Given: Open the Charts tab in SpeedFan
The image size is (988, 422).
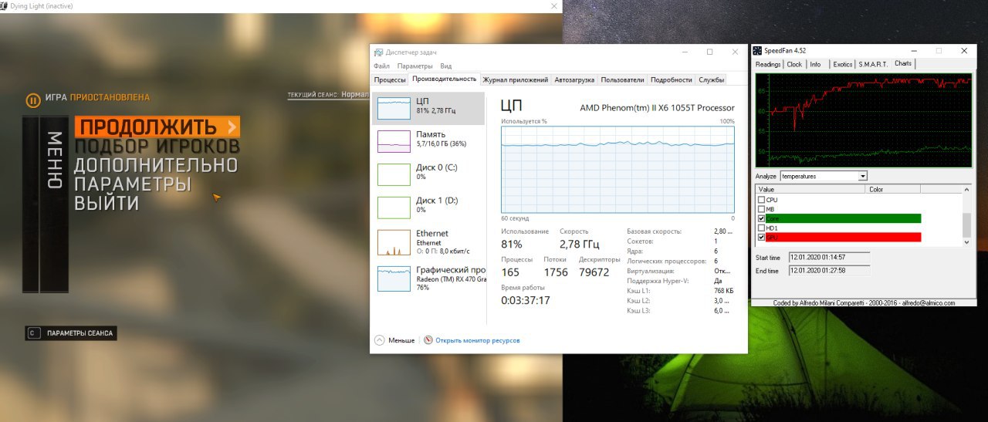Looking at the screenshot, I should point(903,63).
